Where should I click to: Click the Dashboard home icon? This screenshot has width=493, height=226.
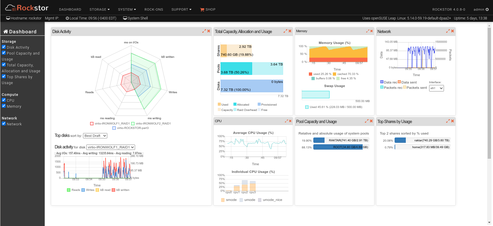(x=6, y=32)
